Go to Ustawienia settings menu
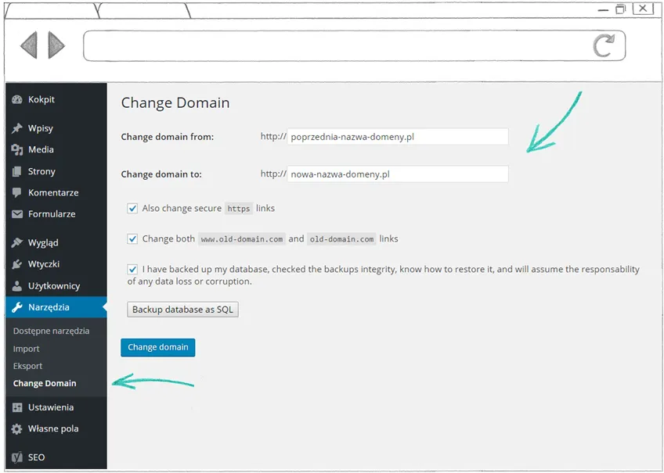The image size is (664, 473). (50, 407)
